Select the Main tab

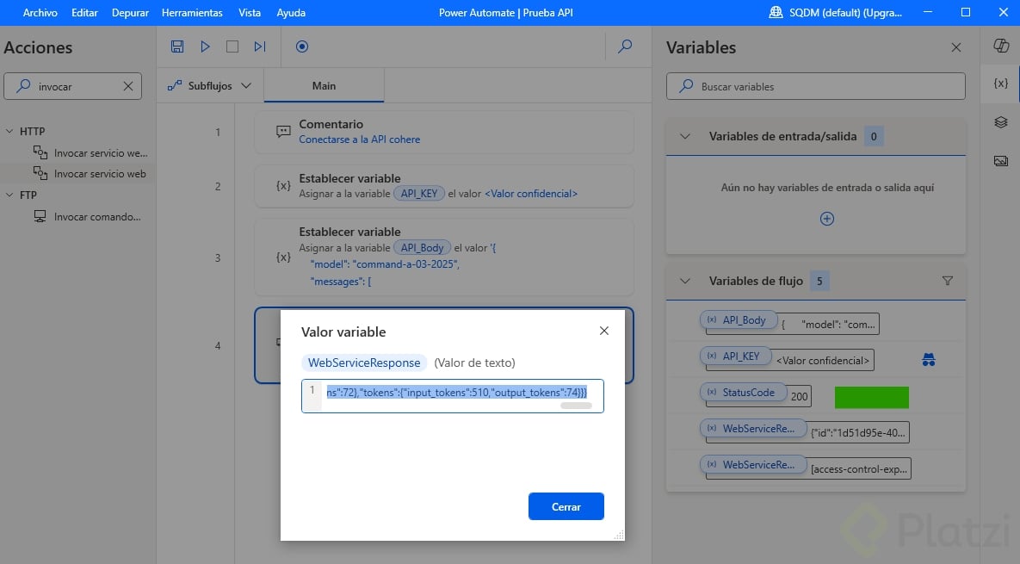[x=324, y=86]
